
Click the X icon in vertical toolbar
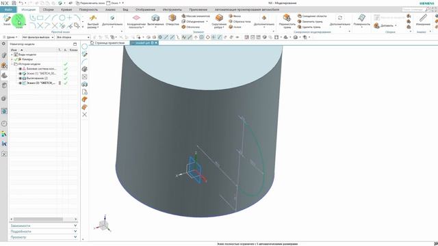(85, 115)
